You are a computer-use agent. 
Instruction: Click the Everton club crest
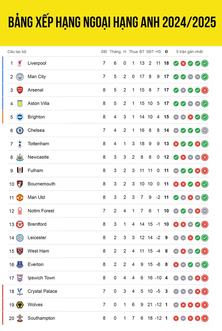pyautogui.click(x=20, y=265)
